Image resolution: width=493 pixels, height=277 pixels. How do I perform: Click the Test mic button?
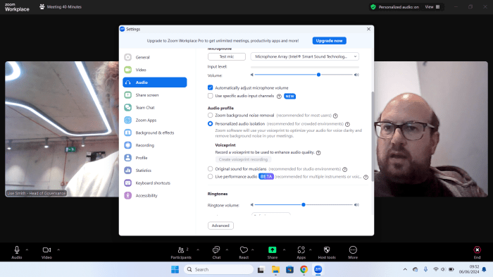coord(226,56)
